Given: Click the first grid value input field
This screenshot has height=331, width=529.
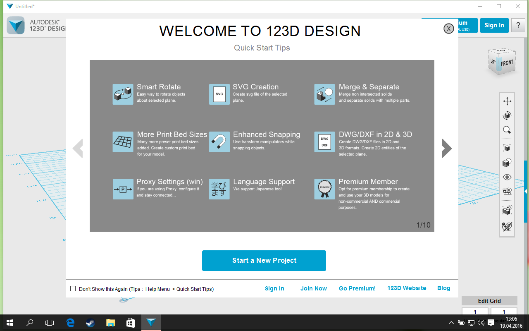Looking at the screenshot, I should point(475,312).
